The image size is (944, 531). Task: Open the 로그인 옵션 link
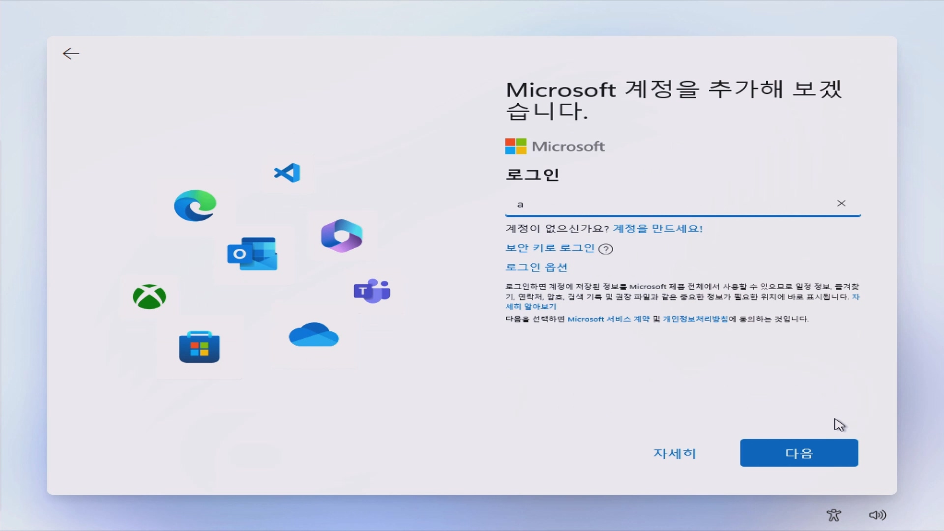pyautogui.click(x=536, y=267)
